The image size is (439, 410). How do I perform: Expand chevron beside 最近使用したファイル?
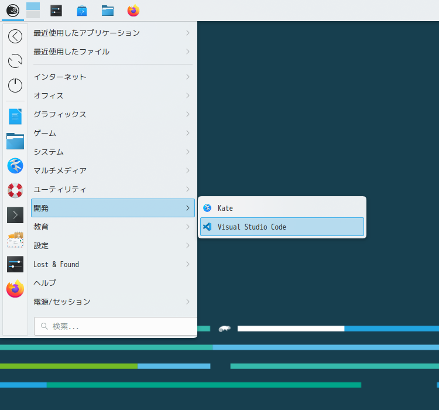pos(187,52)
